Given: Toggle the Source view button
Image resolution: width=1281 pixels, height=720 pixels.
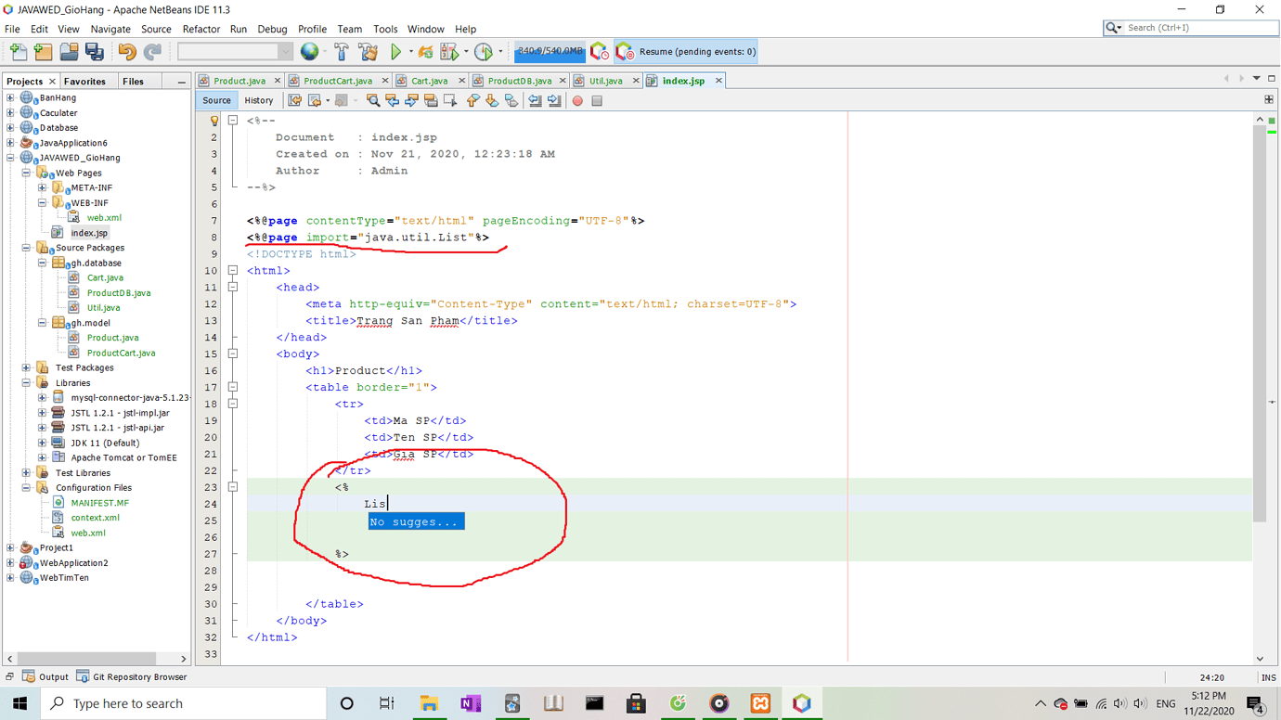Looking at the screenshot, I should pyautogui.click(x=216, y=100).
